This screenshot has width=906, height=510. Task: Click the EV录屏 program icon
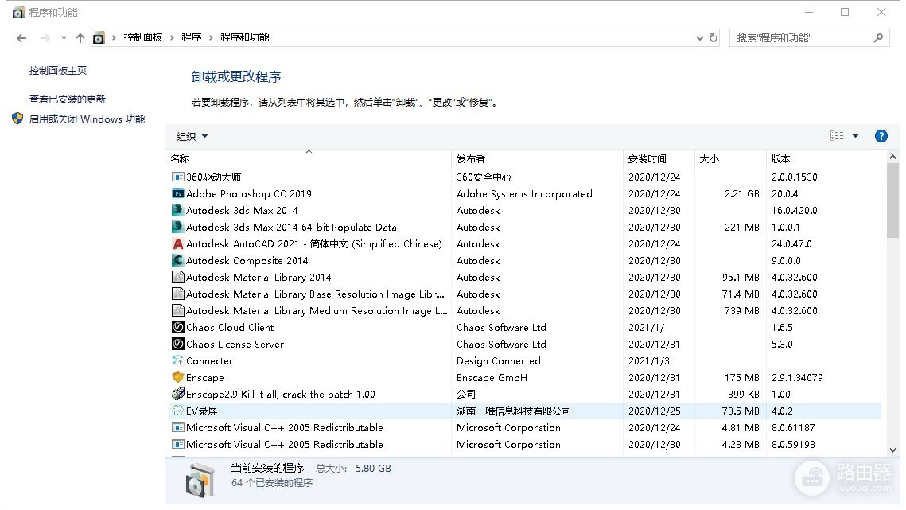pyautogui.click(x=178, y=411)
